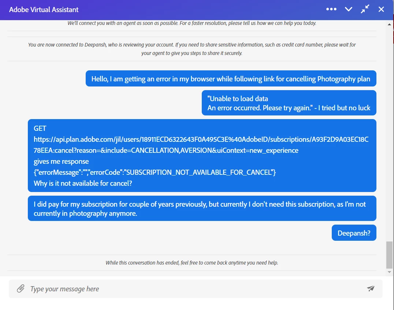Close the Adobe Virtual Assistant window

(381, 9)
